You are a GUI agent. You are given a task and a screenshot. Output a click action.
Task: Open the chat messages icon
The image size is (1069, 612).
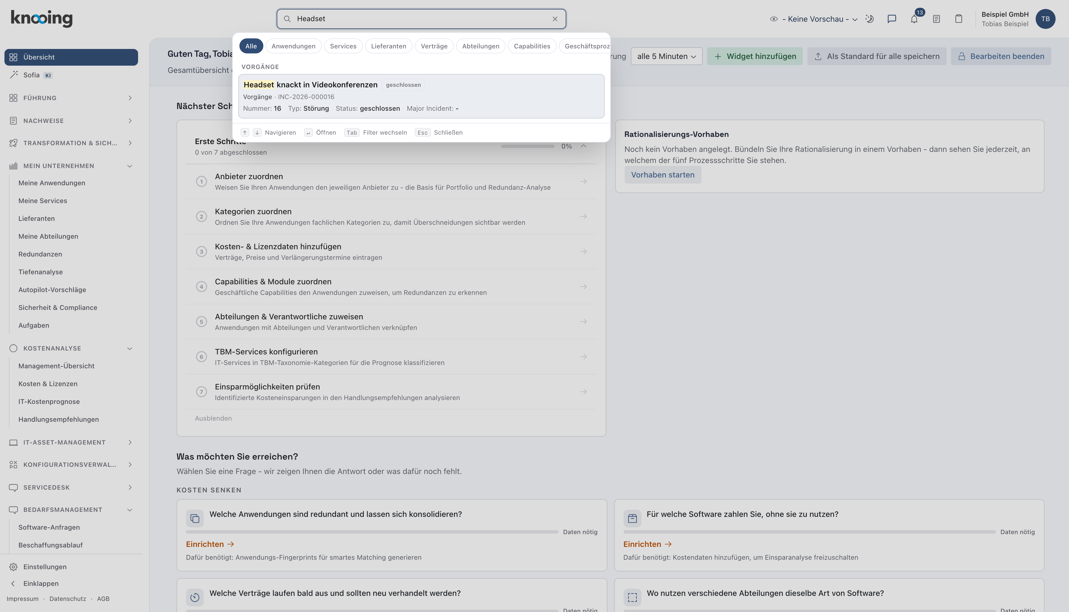click(892, 19)
